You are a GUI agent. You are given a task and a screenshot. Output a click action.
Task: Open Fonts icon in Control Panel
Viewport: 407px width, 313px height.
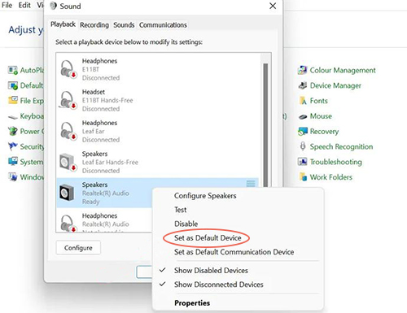pyautogui.click(x=303, y=101)
